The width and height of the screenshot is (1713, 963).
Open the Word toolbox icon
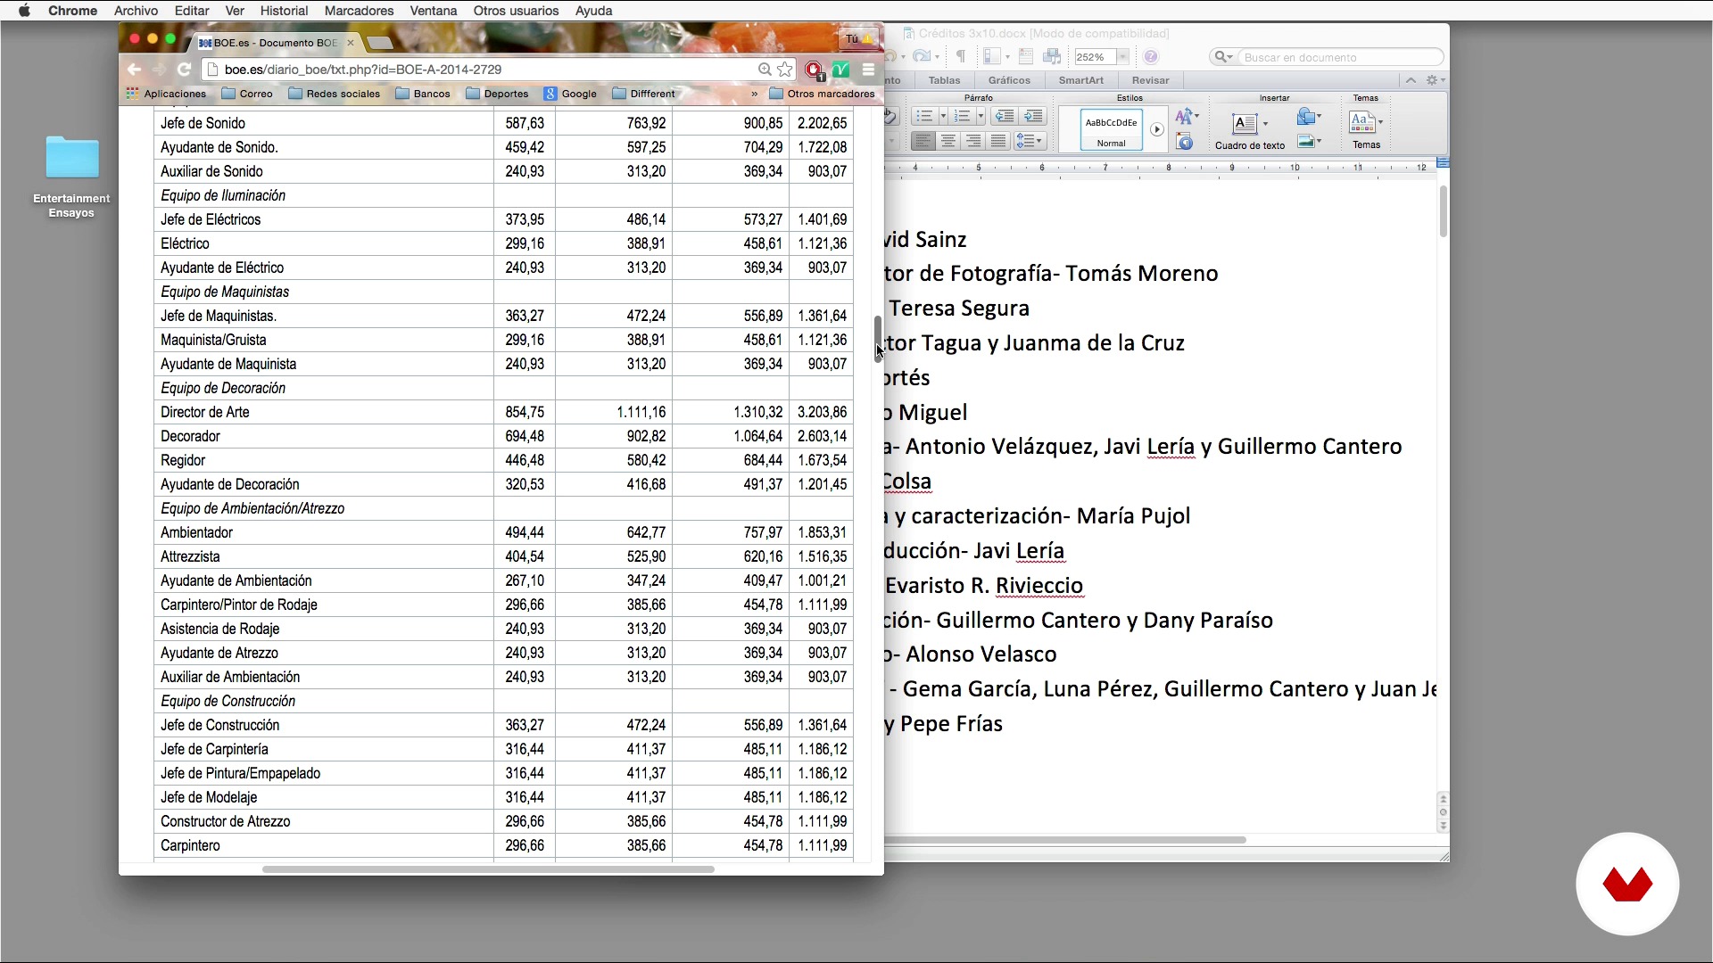point(1026,56)
